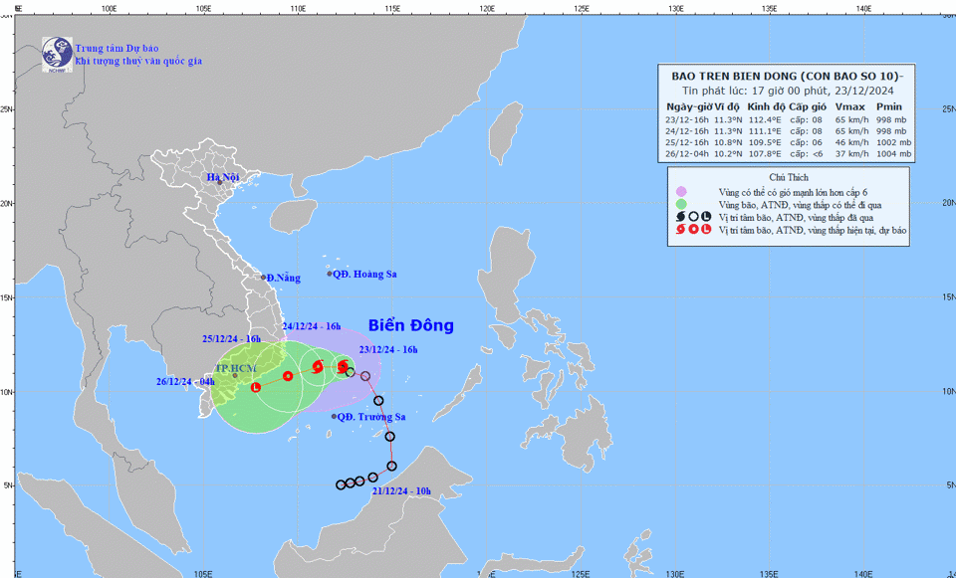Click legend text ending in 'hiện tại, dự báo'

pyautogui.click(x=813, y=230)
